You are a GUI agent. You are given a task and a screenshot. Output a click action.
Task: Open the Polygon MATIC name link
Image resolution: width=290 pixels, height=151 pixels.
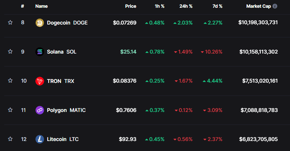66,110
